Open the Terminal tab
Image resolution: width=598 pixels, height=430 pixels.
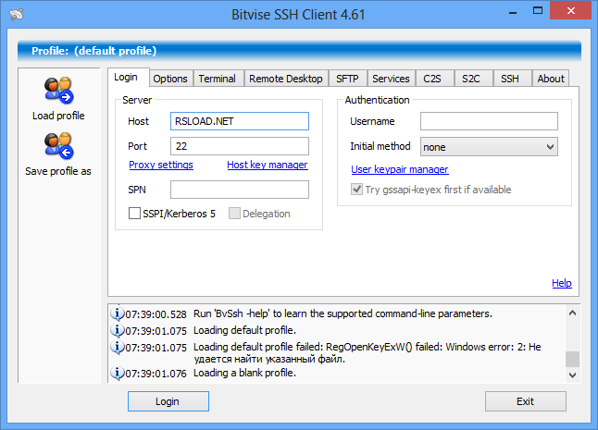tap(217, 79)
